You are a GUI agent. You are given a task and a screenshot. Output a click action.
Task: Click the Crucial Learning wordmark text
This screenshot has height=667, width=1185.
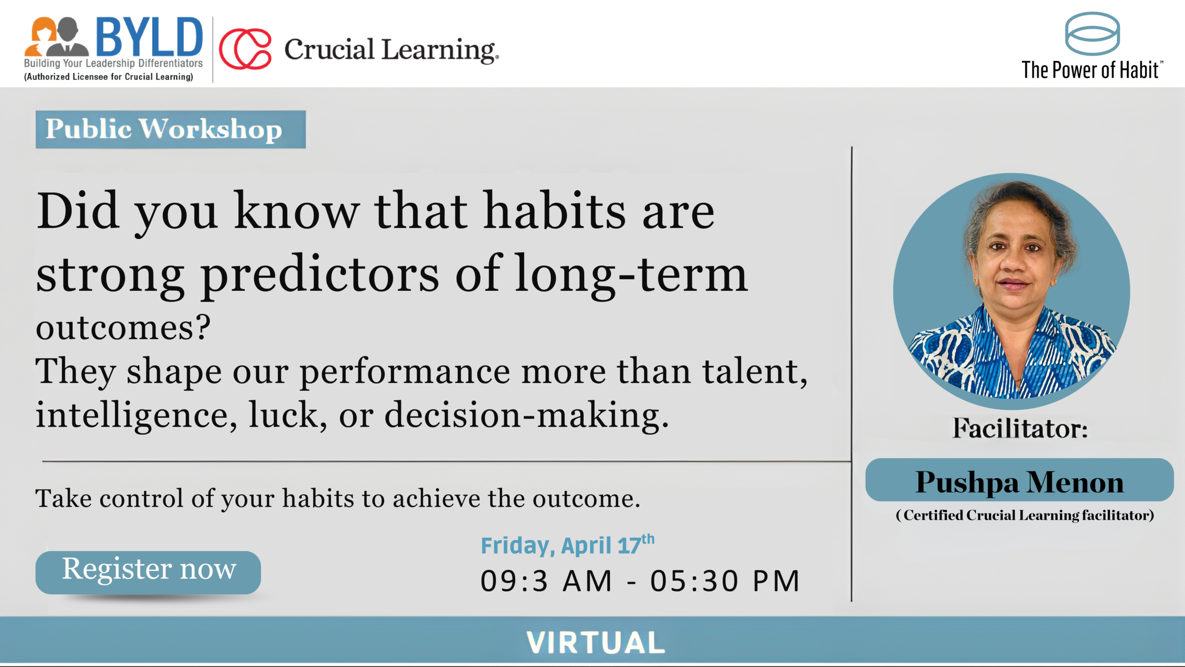point(391,50)
